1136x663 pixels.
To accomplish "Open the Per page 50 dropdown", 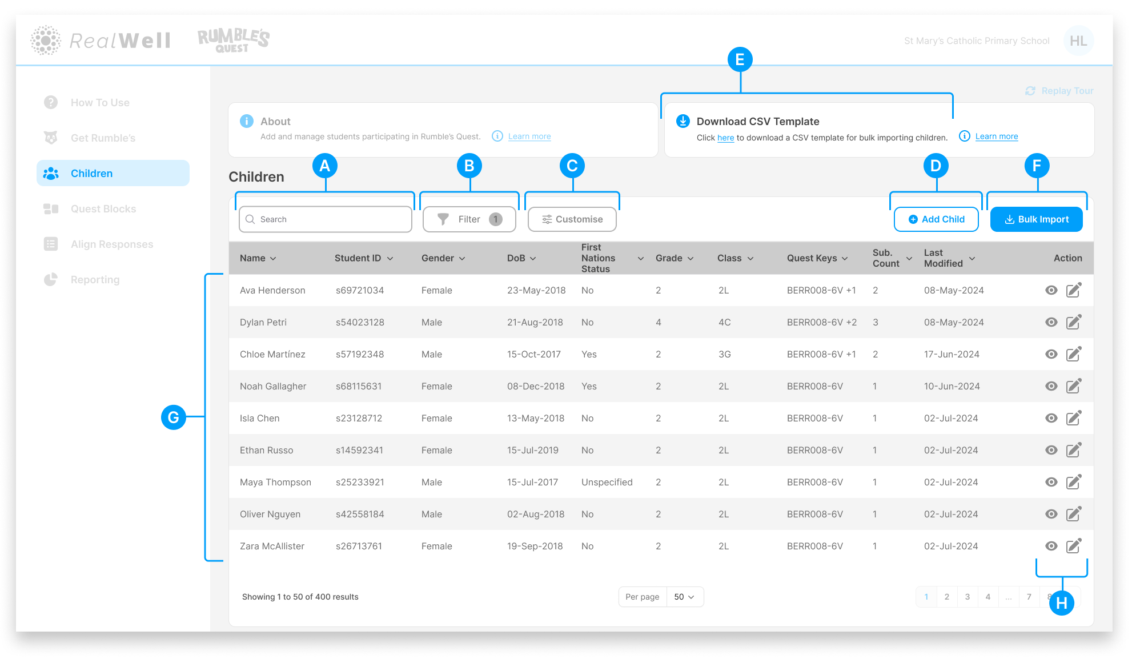I will pyautogui.click(x=684, y=597).
